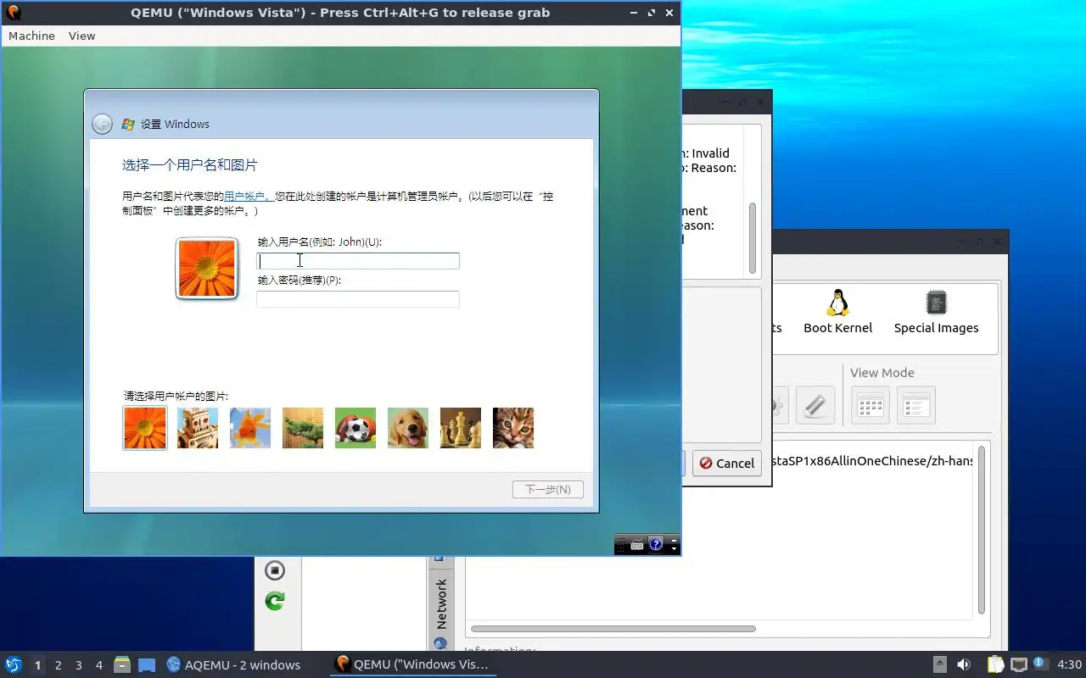This screenshot has height=678, width=1086.
Task: Click the eraser icon in AQEMU toolbar
Action: click(814, 405)
